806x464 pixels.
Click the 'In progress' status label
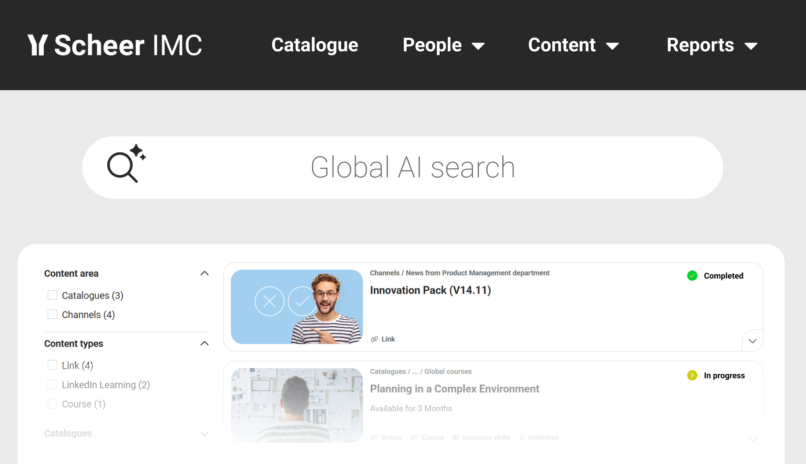[724, 376]
